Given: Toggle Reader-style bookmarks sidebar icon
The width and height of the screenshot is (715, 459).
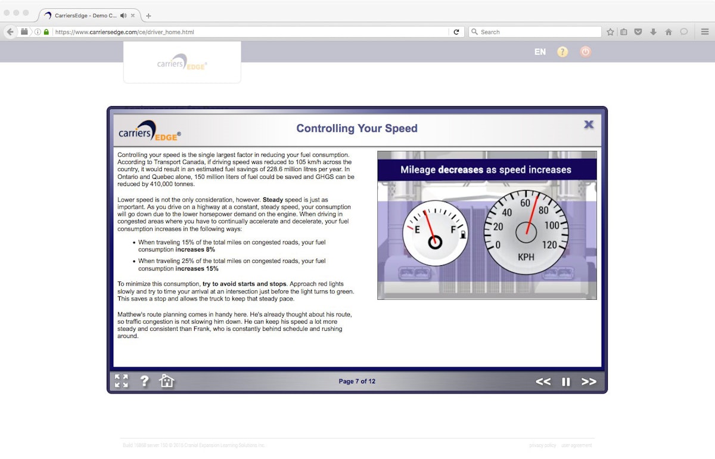Looking at the screenshot, I should [624, 32].
